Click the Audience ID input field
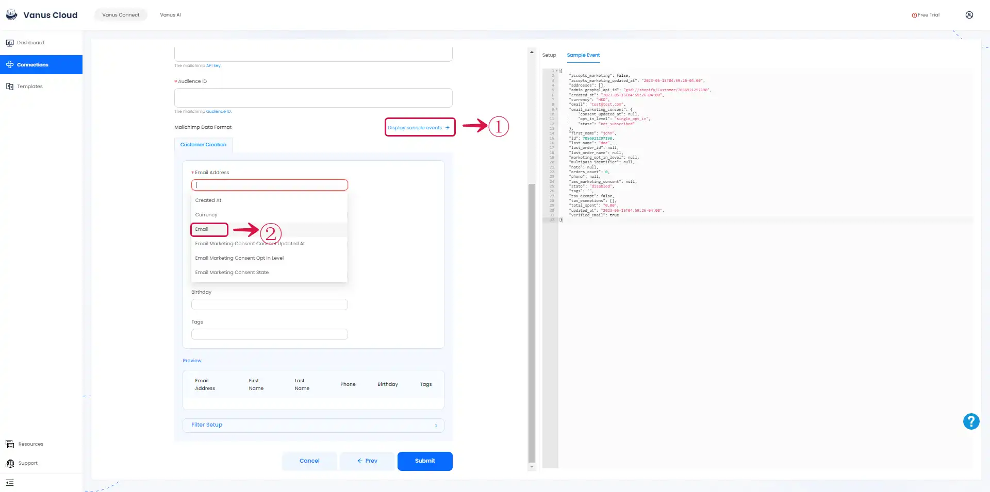Image resolution: width=990 pixels, height=492 pixels. tap(313, 98)
